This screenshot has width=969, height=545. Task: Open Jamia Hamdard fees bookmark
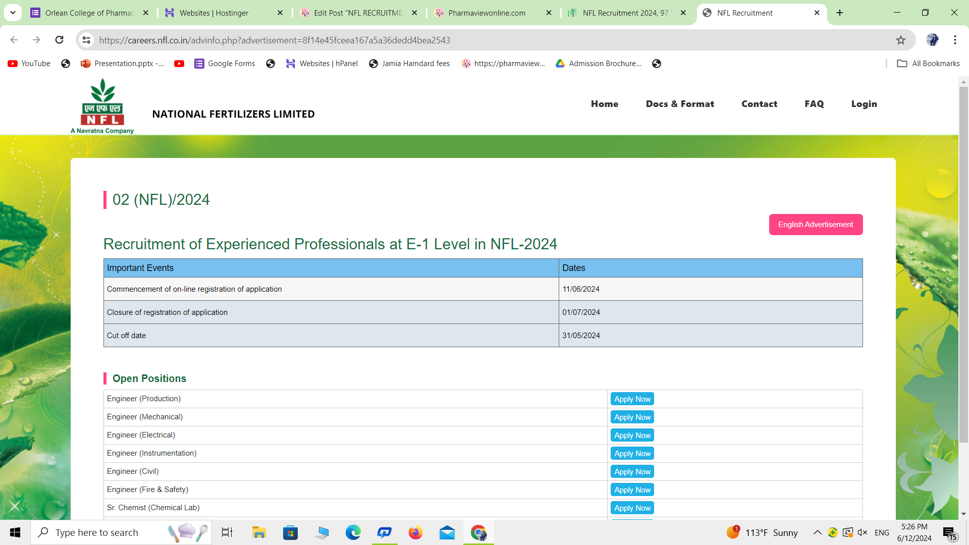coord(409,64)
